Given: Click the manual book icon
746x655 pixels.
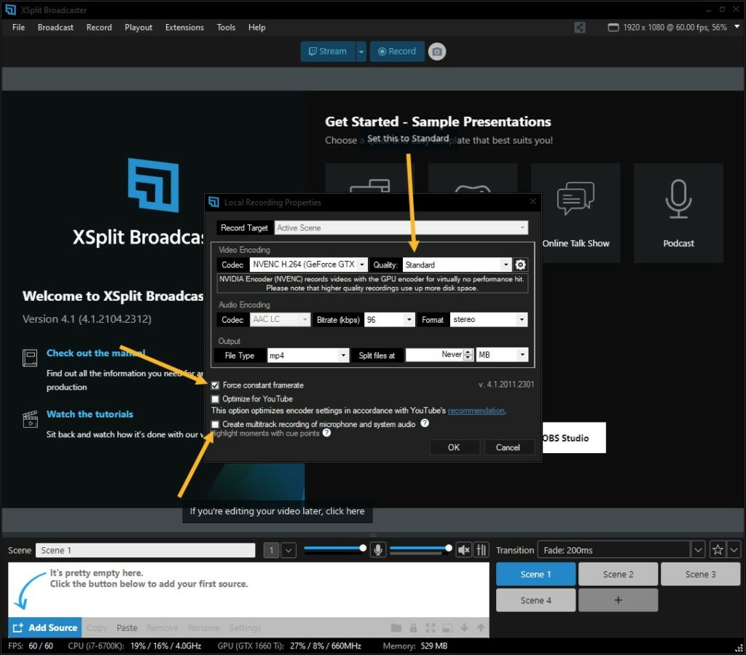Looking at the screenshot, I should [x=29, y=358].
